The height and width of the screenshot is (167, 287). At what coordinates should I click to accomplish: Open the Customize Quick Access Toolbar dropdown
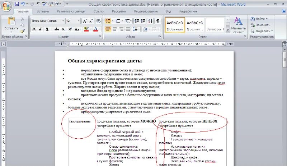[x=67, y=4]
